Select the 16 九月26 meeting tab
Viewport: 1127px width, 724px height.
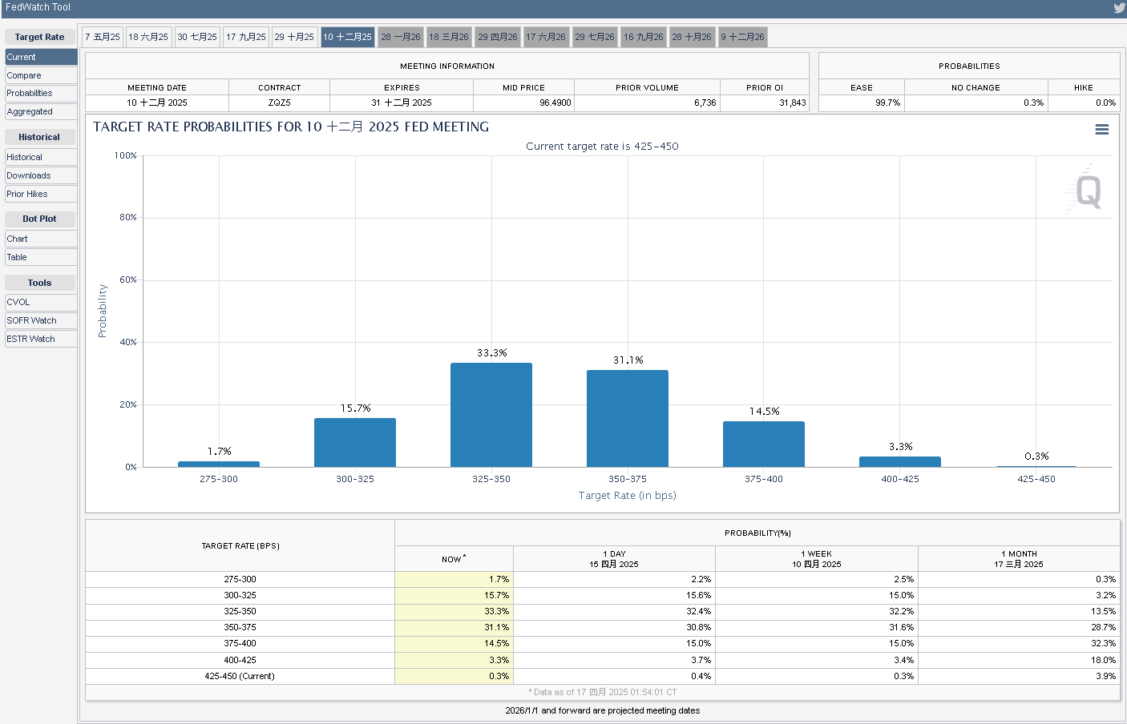[x=644, y=37]
